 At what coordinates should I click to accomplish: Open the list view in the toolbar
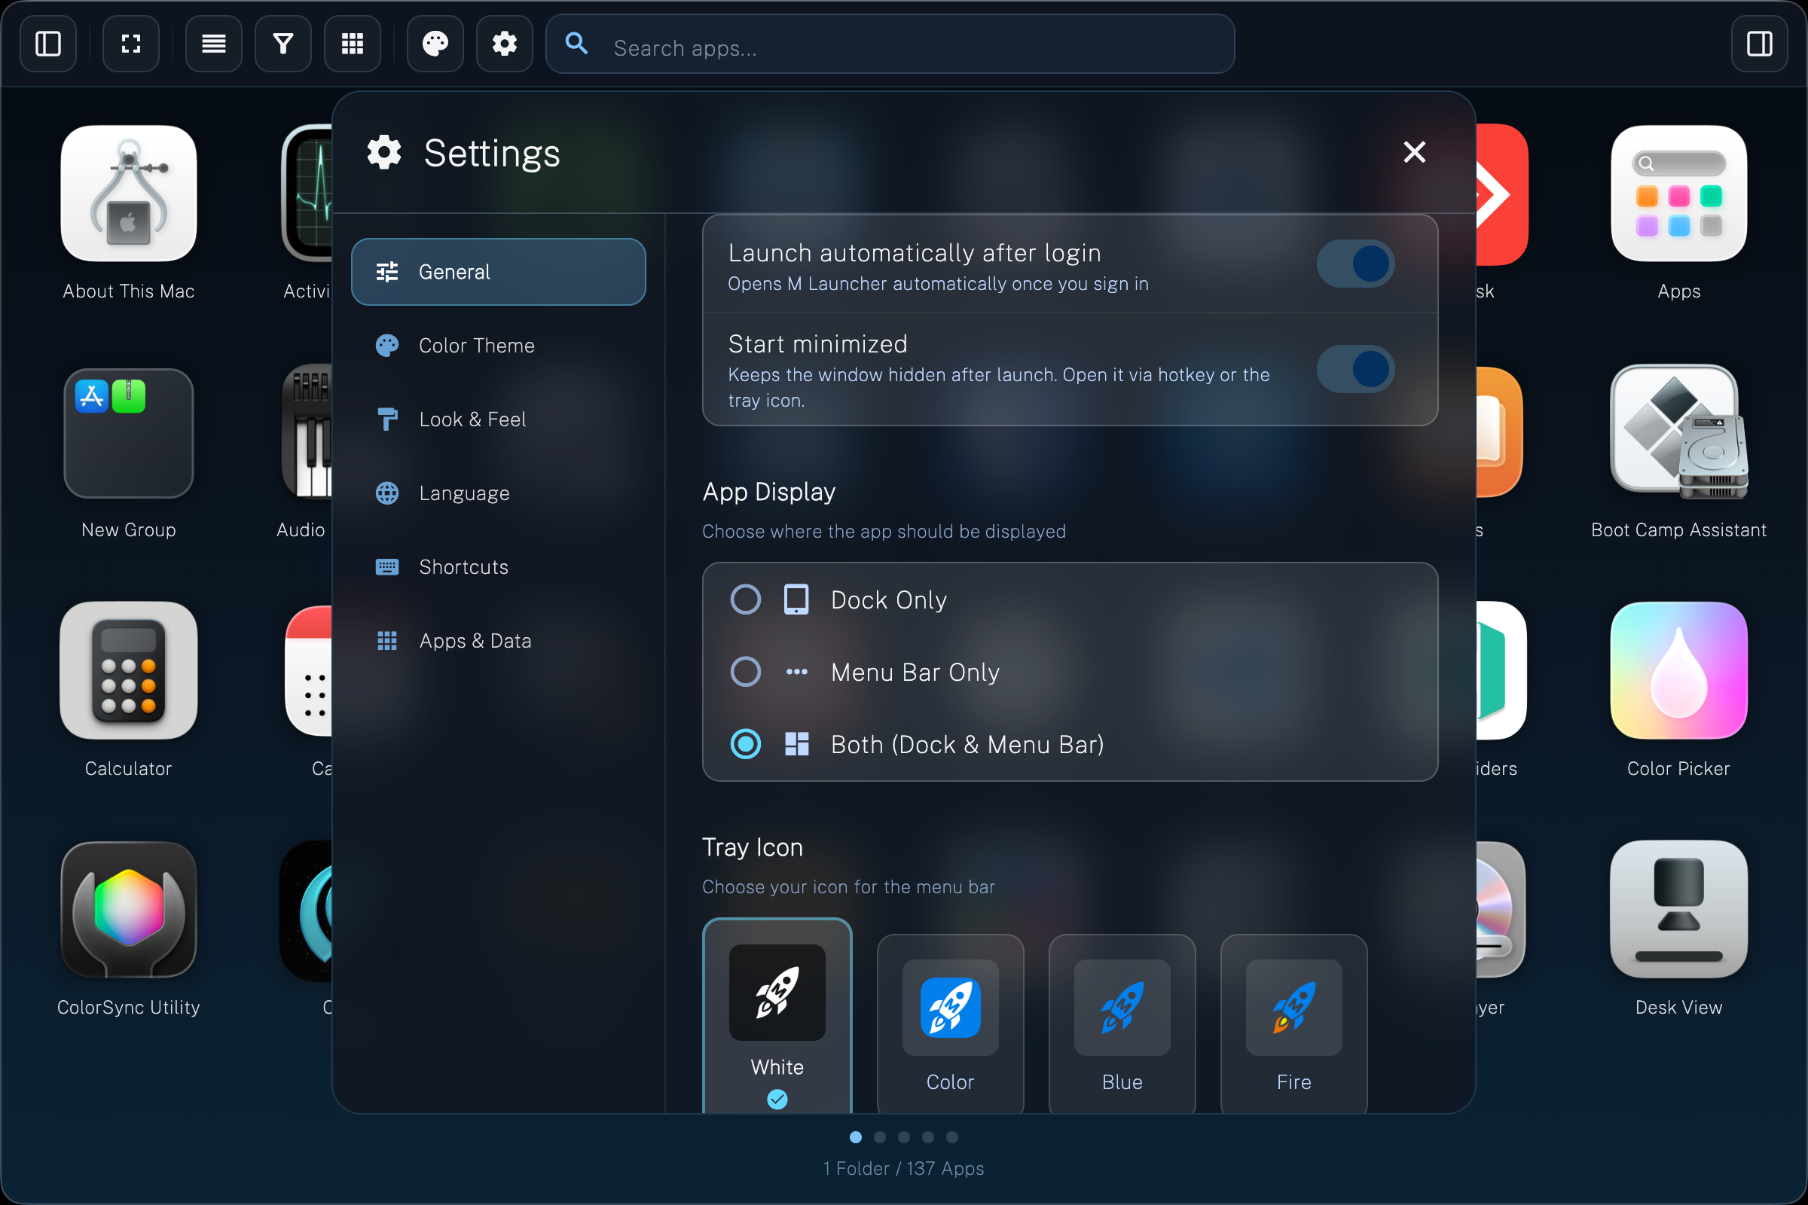[x=213, y=44]
